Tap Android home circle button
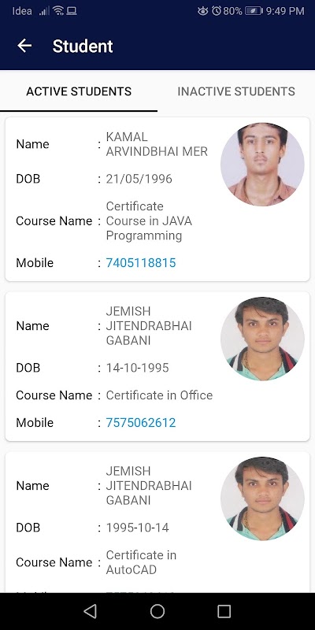The image size is (315, 630). pyautogui.click(x=157, y=611)
